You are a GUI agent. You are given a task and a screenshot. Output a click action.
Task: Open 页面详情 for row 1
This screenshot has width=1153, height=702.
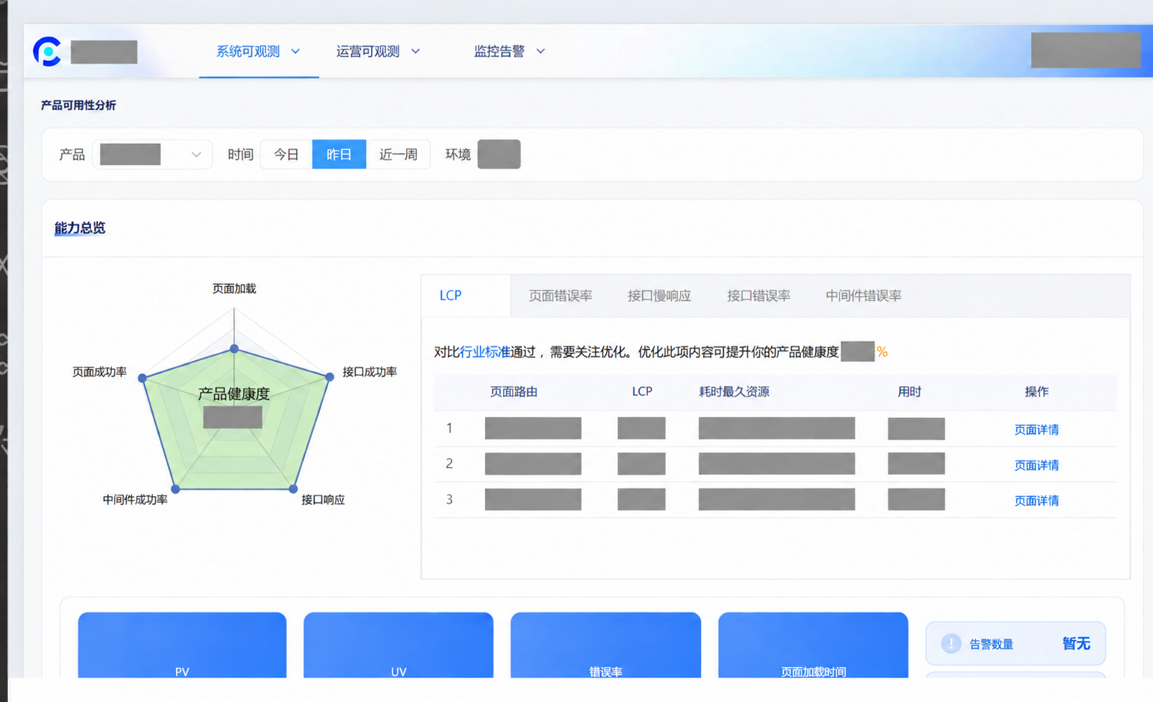coord(1036,430)
